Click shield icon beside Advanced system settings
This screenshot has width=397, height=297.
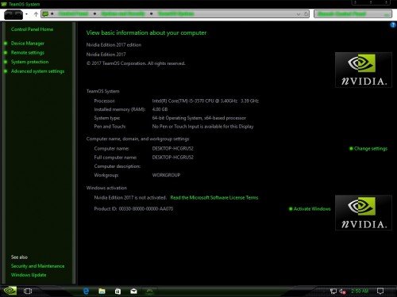click(6, 71)
